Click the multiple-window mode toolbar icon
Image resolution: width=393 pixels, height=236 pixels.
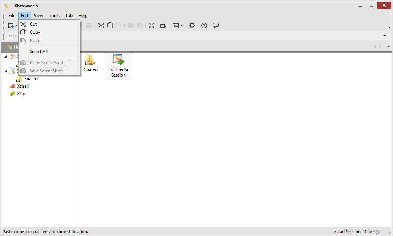(163, 25)
